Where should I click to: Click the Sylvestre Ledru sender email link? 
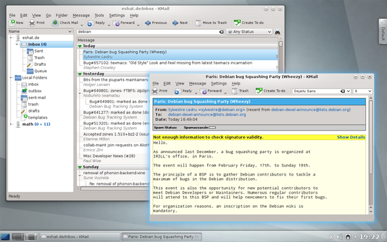pyautogui.click(x=206, y=110)
